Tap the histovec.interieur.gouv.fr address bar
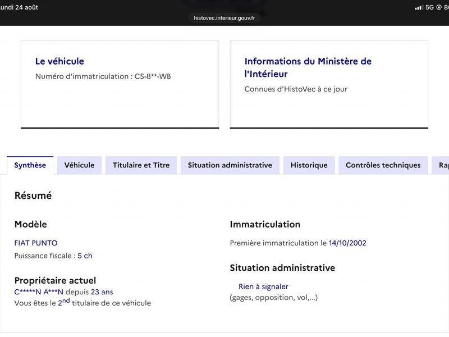 224,18
